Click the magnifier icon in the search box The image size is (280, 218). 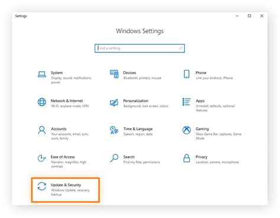(181, 48)
